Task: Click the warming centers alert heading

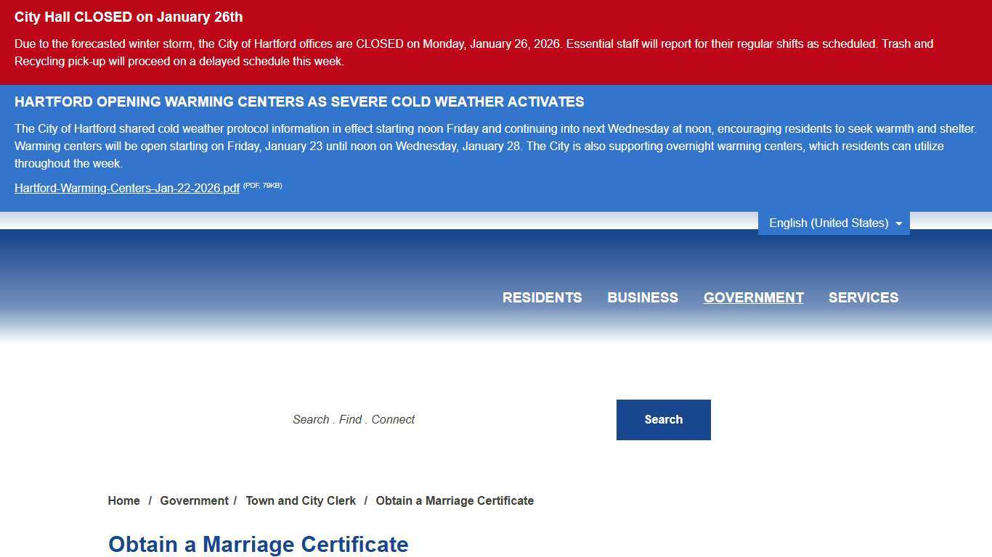Action: coord(299,102)
